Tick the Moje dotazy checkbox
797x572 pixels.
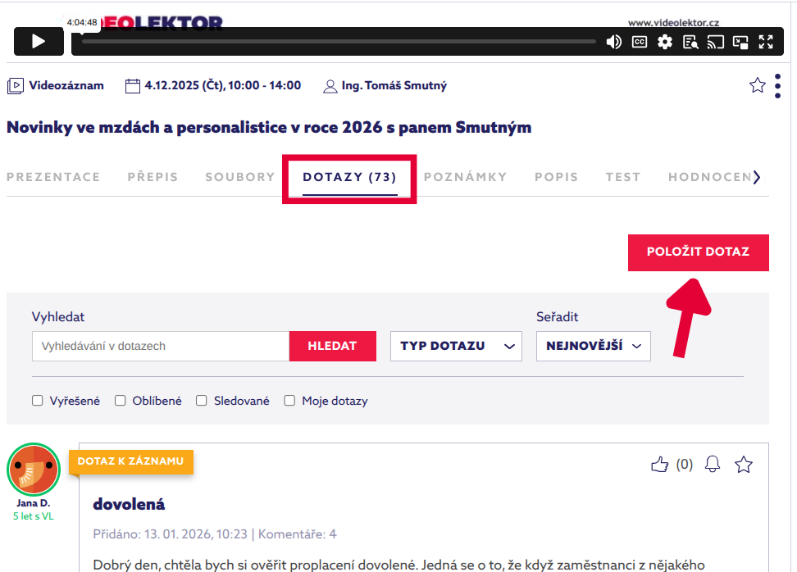289,401
